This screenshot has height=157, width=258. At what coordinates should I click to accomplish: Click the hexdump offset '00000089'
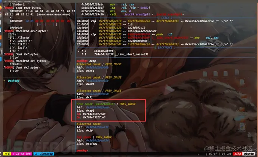click(16, 28)
